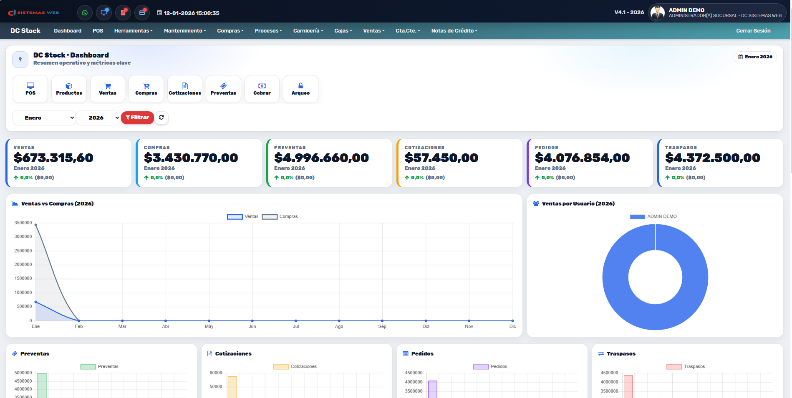
Task: Click the refresh icon beside Filtrar
Action: 161,118
